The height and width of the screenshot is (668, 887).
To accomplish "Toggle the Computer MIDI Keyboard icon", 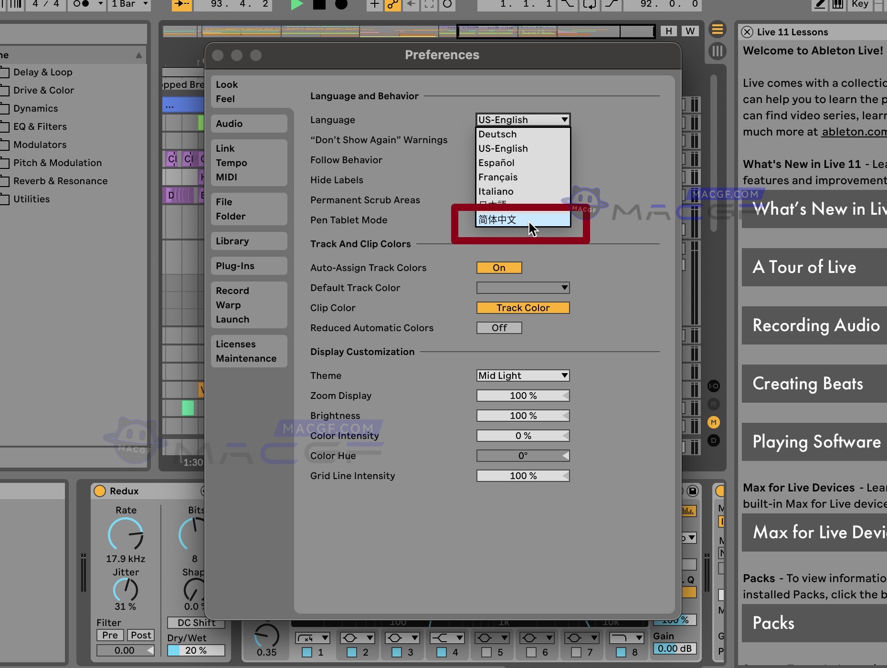I will pyautogui.click(x=837, y=4).
